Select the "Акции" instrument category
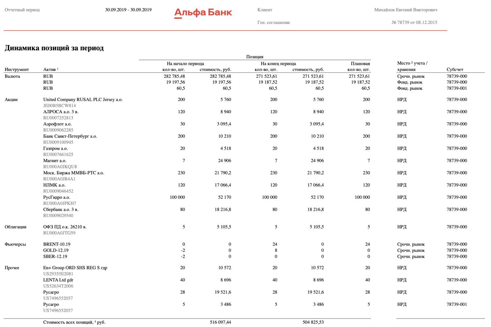This screenshot has height=327, width=491. coord(11,100)
